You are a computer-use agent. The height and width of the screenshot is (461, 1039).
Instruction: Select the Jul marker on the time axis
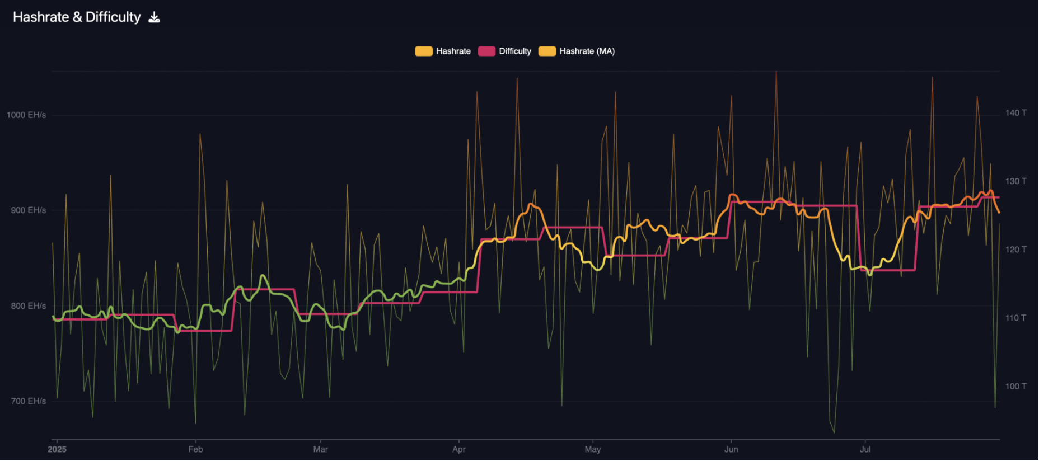pyautogui.click(x=865, y=449)
